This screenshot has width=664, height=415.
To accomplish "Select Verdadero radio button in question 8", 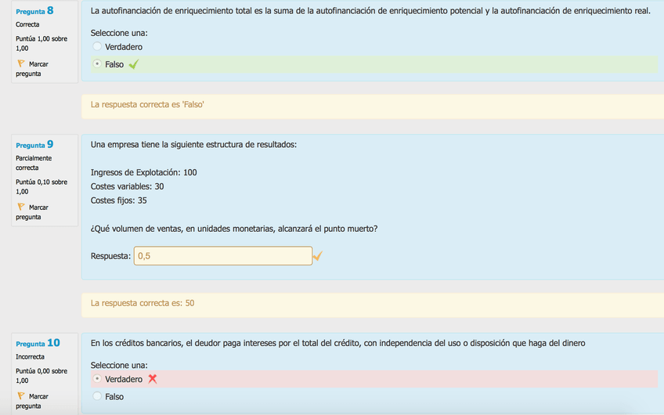I will [x=97, y=47].
